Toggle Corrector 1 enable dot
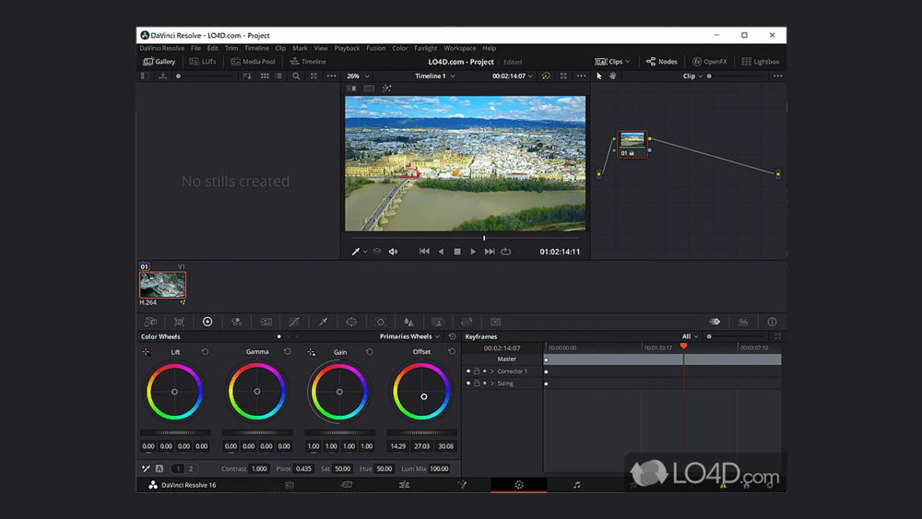 (468, 371)
